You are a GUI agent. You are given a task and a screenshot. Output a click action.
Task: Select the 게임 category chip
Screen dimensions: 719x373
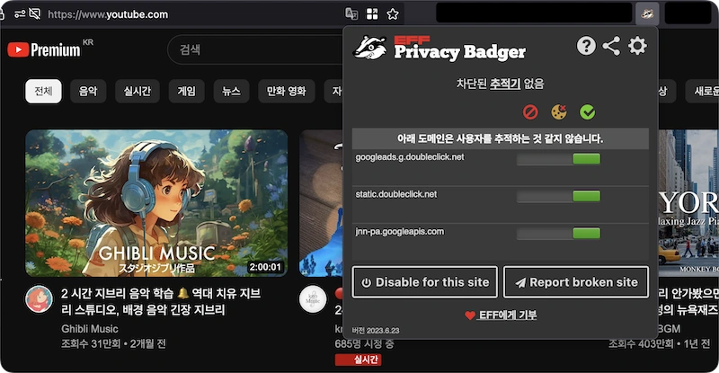187,91
